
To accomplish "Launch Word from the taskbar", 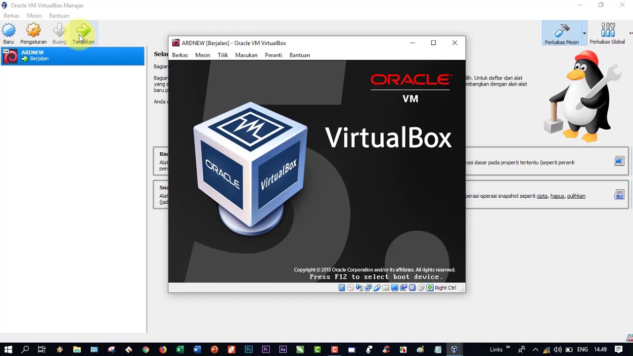I will [x=197, y=350].
